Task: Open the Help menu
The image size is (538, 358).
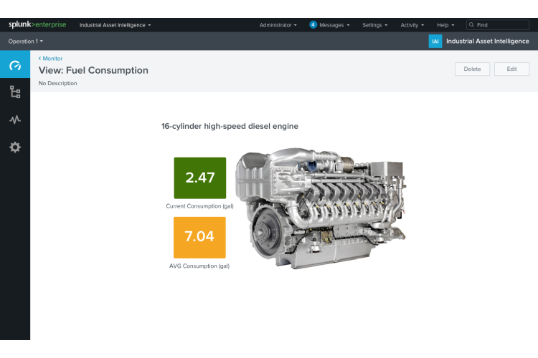Action: (x=445, y=25)
